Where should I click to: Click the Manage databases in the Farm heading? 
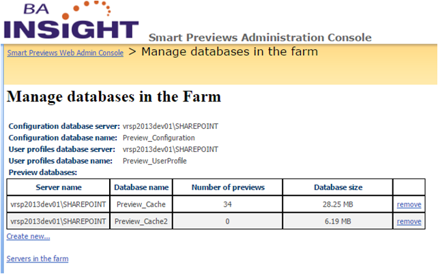[x=114, y=97]
